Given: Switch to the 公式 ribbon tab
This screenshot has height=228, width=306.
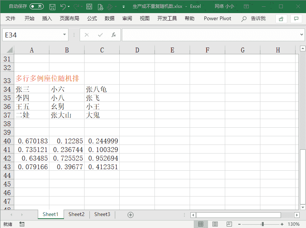Looking at the screenshot, I should 92,19.
